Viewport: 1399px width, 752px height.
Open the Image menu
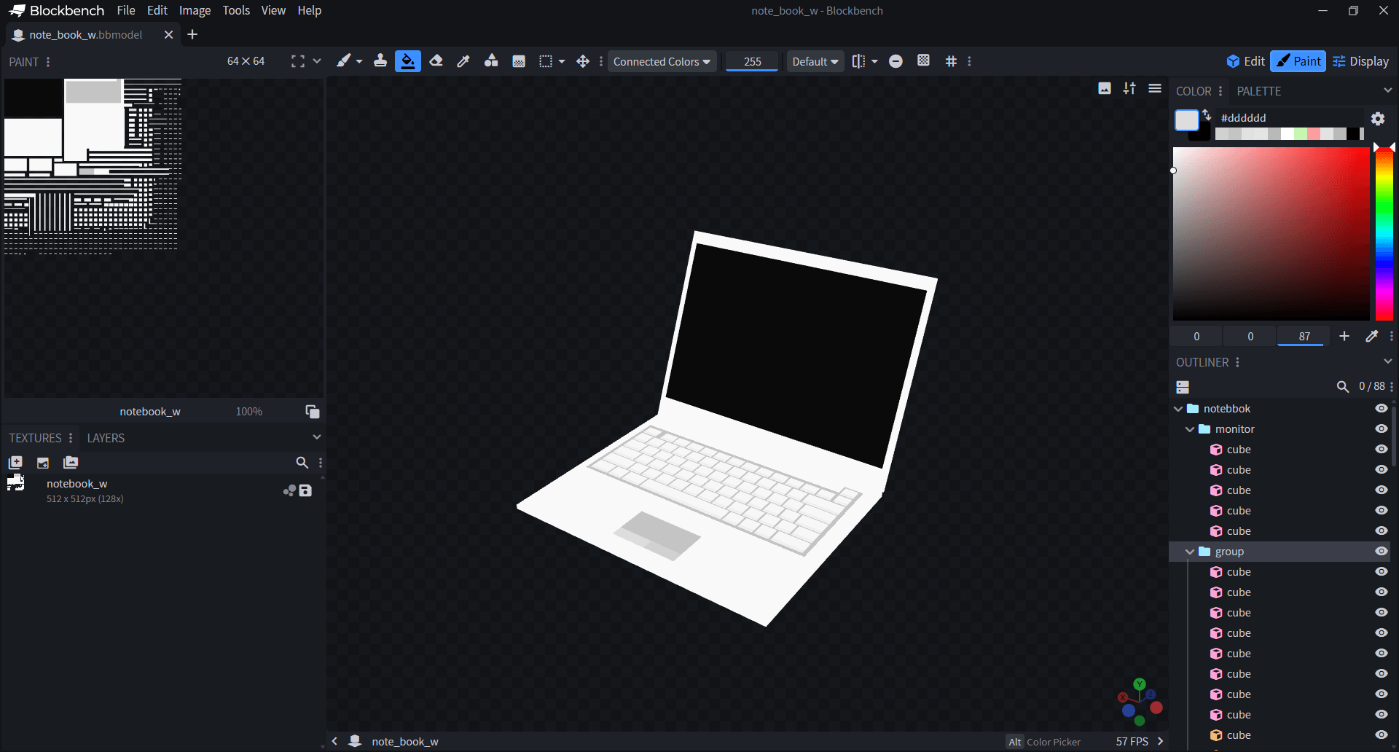(x=195, y=10)
